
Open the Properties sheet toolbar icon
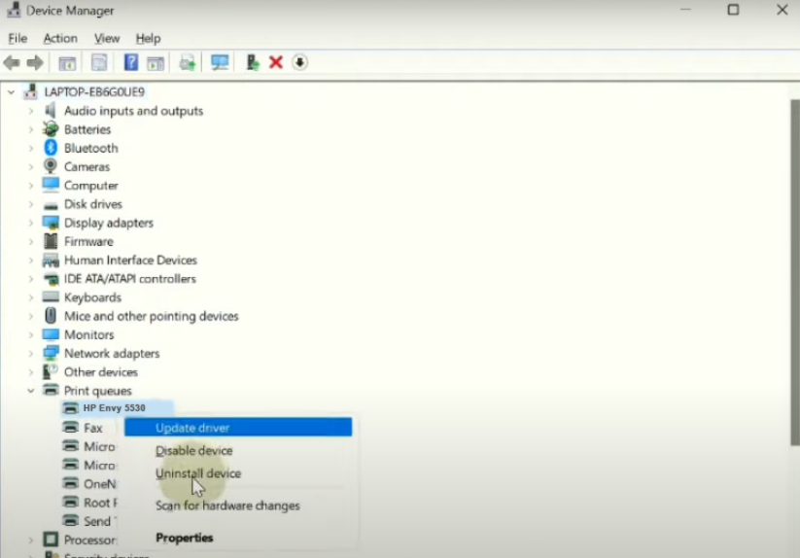(x=99, y=63)
